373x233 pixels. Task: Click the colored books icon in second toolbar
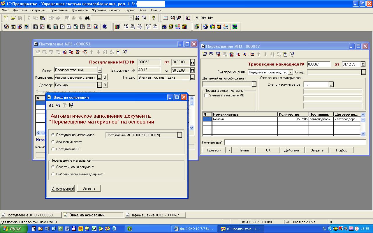(117, 27)
